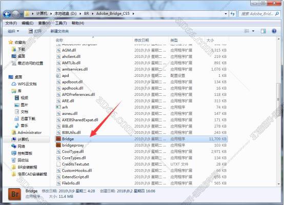Select APDPreferences.dll file

pos(78,94)
